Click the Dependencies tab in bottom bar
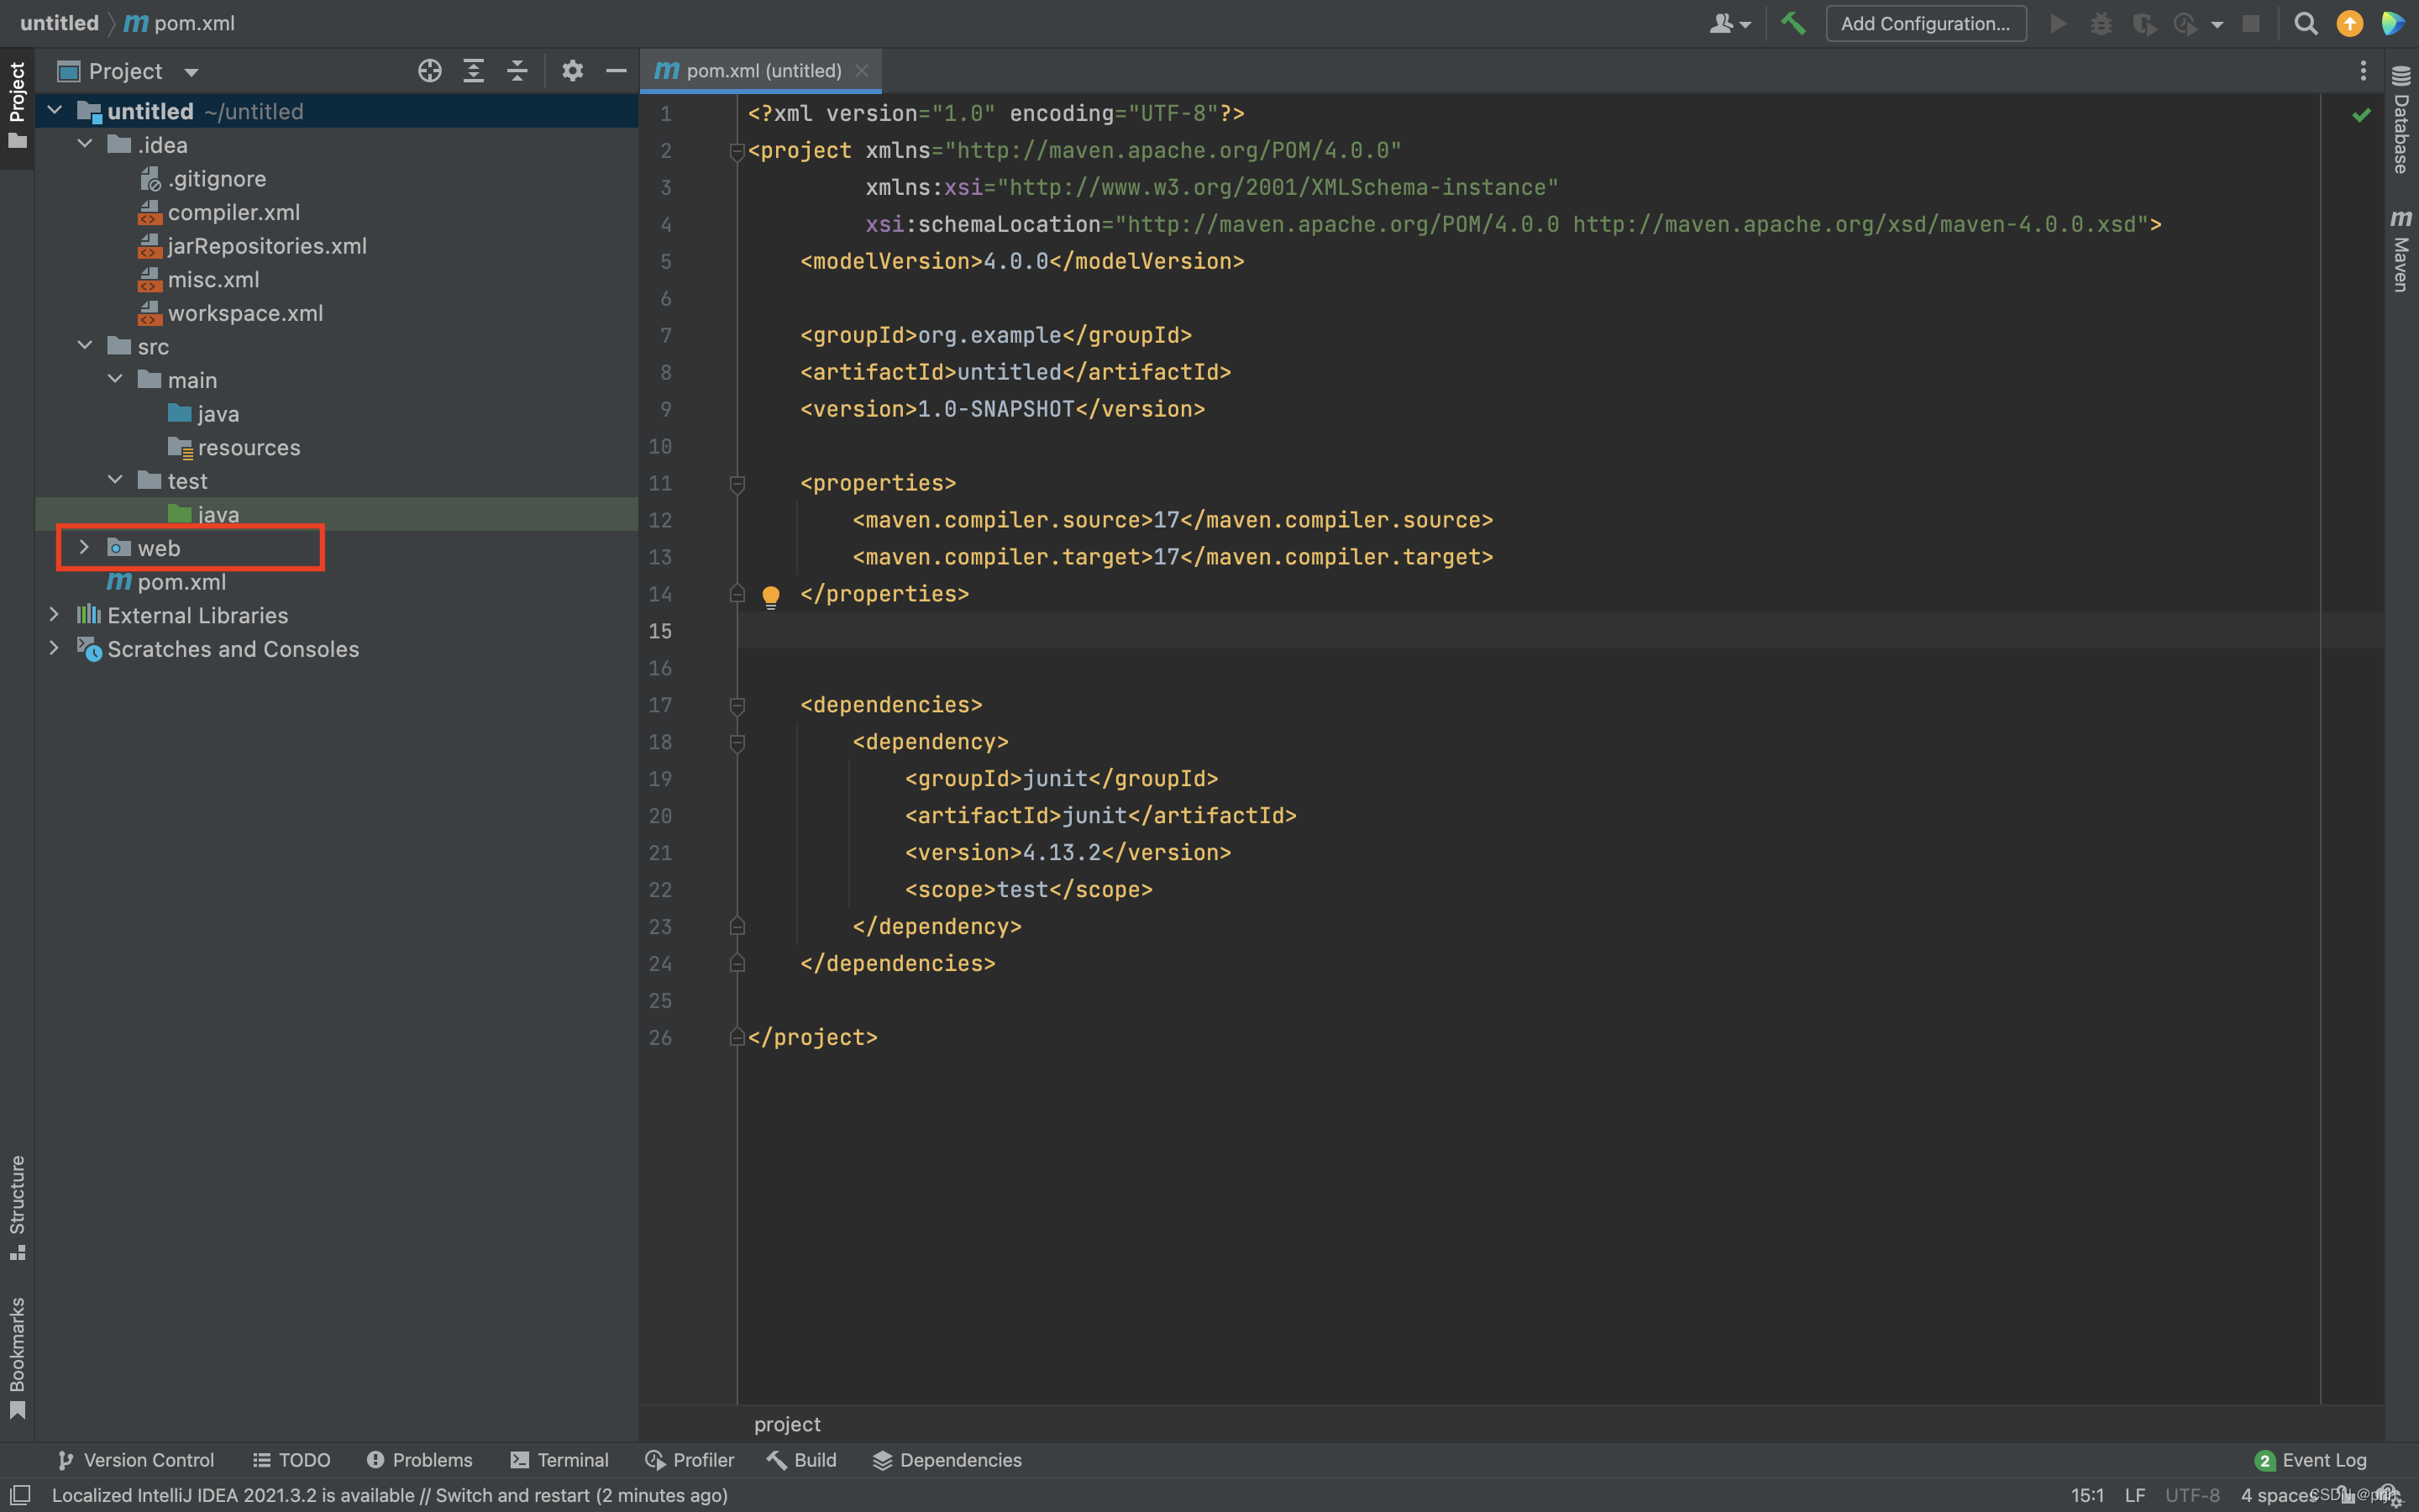The height and width of the screenshot is (1512, 2419). point(963,1460)
